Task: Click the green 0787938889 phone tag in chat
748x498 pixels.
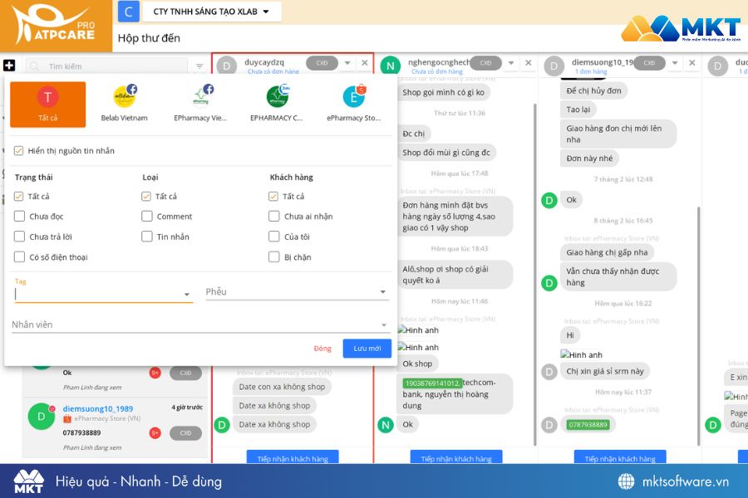Action: (x=588, y=425)
